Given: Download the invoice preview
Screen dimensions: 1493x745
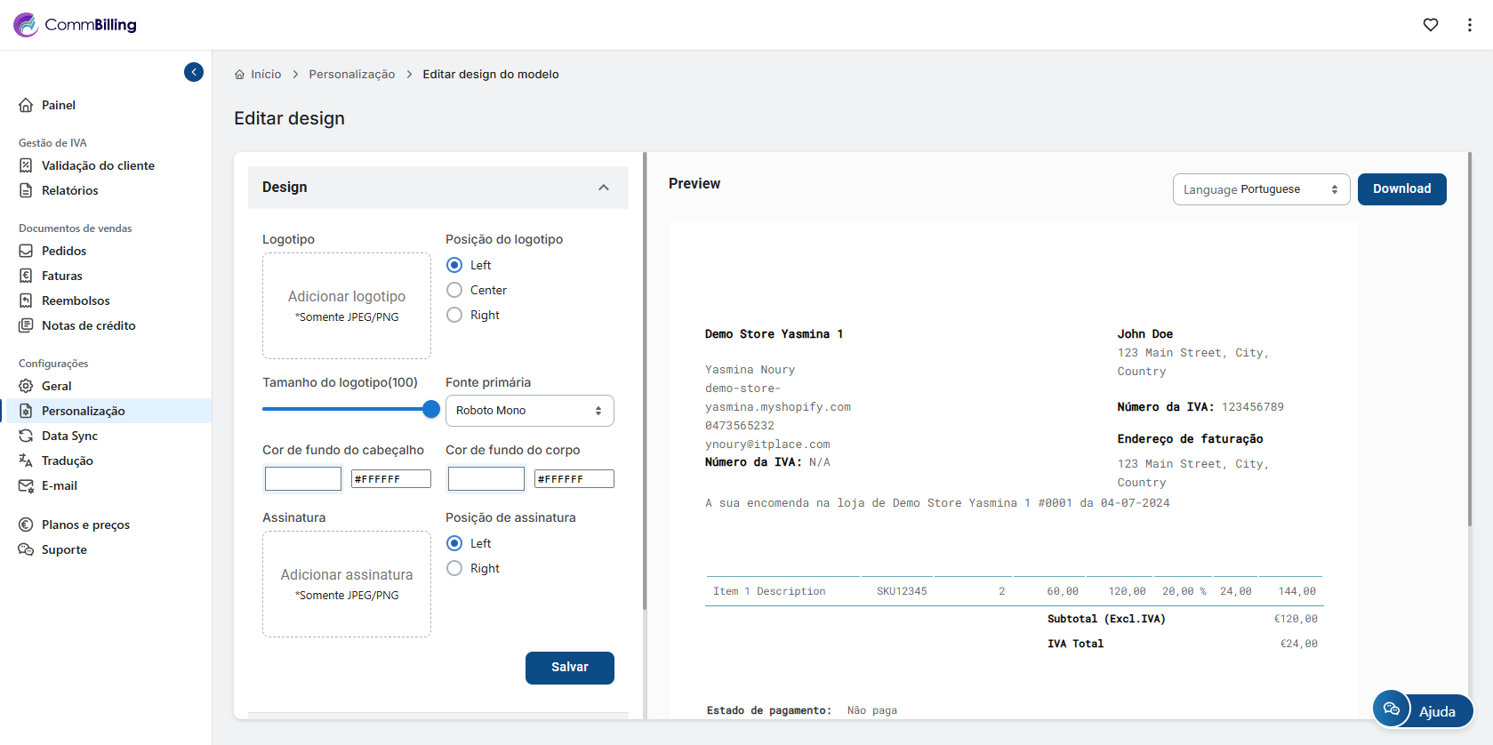Looking at the screenshot, I should 1401,189.
